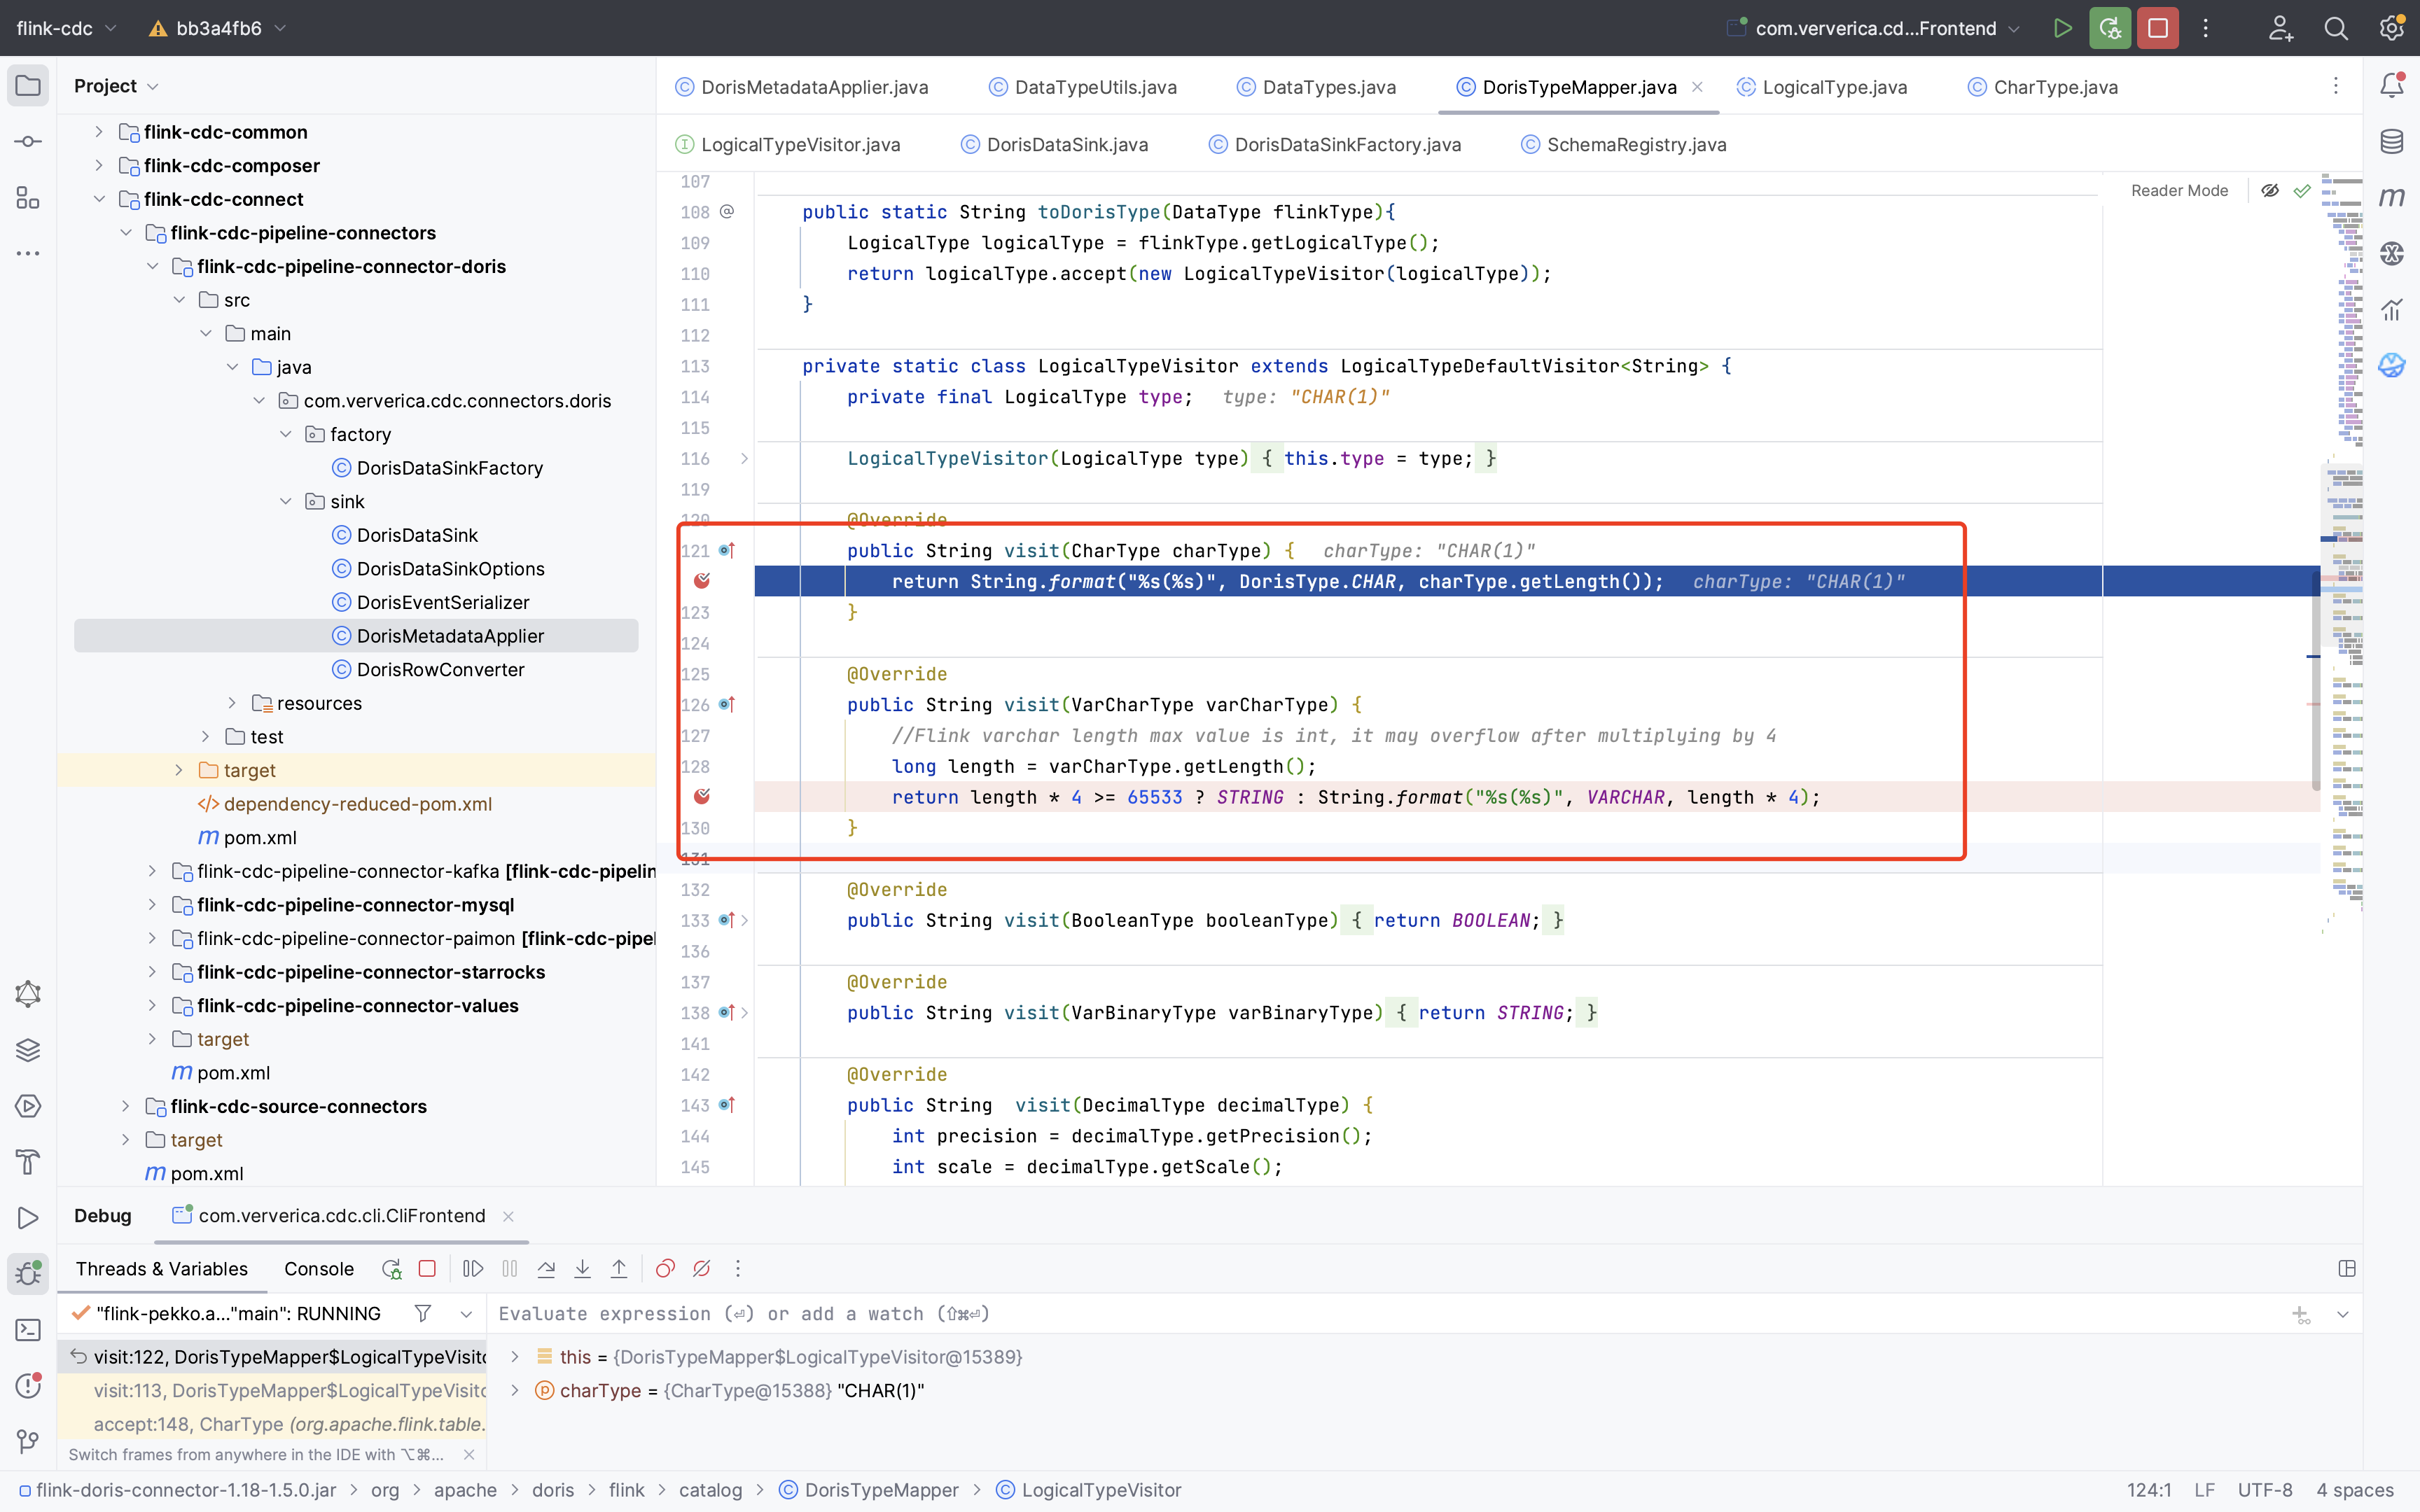This screenshot has width=2420, height=1512.
Task: Open IDE settings gear icon
Action: coord(2392,28)
